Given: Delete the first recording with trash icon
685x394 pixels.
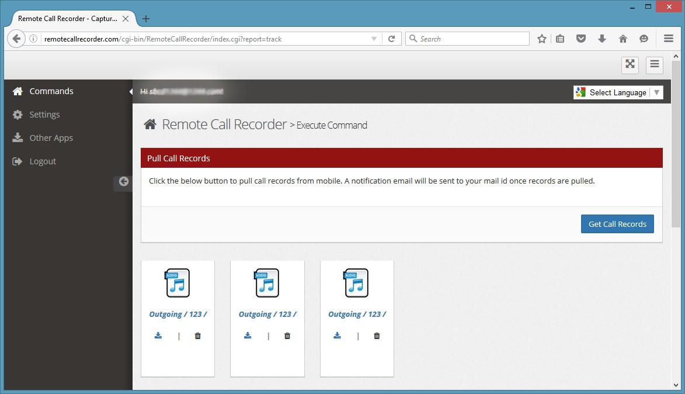Looking at the screenshot, I should pyautogui.click(x=197, y=336).
